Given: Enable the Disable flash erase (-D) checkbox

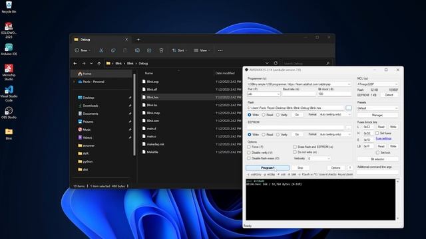Looking at the screenshot, I should pos(249,158).
